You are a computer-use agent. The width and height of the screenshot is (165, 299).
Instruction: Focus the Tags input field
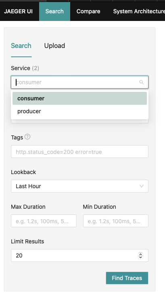point(79,152)
